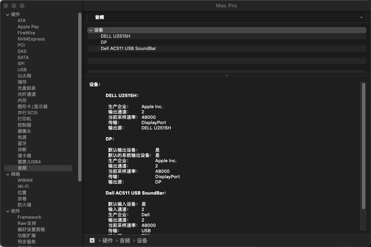Choose the SAS sidebar entry
Image resolution: width=371 pixels, height=247 pixels.
tap(22, 51)
